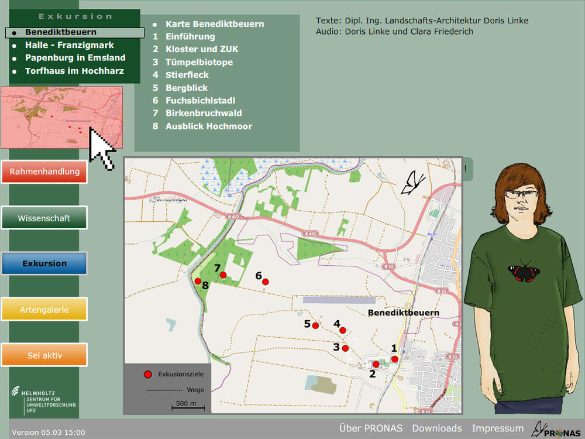Select Halle - Franzigmark excursion
Image resolution: width=585 pixels, height=439 pixels.
coord(69,45)
